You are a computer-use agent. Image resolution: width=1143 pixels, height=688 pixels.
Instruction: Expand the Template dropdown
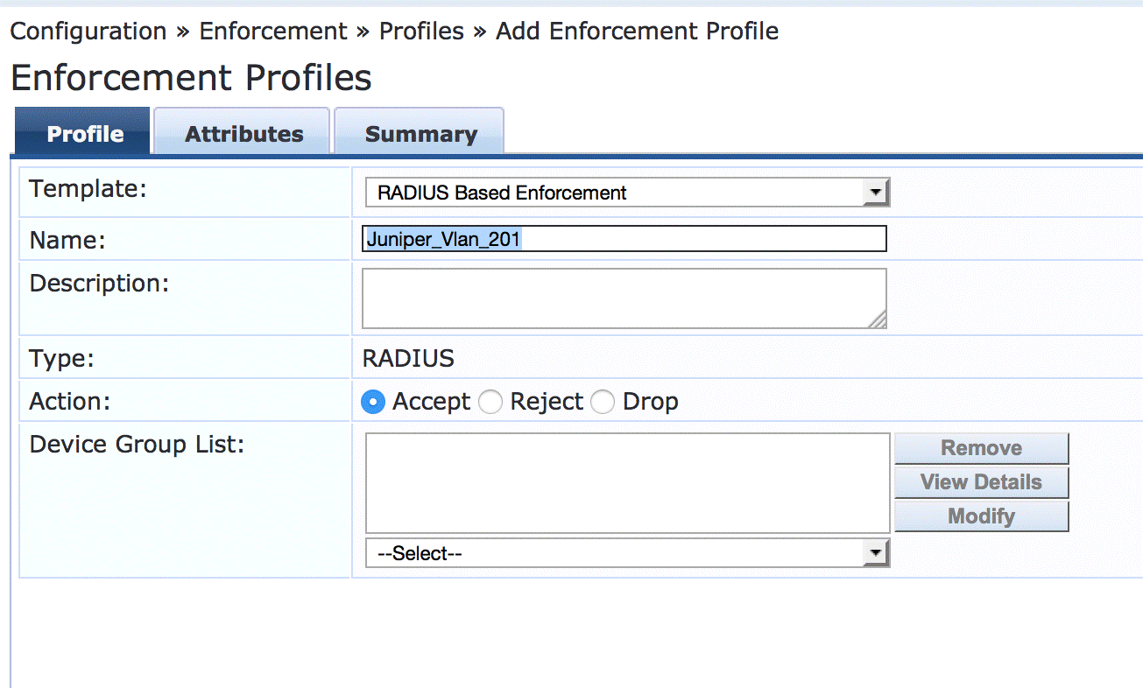coord(627,193)
